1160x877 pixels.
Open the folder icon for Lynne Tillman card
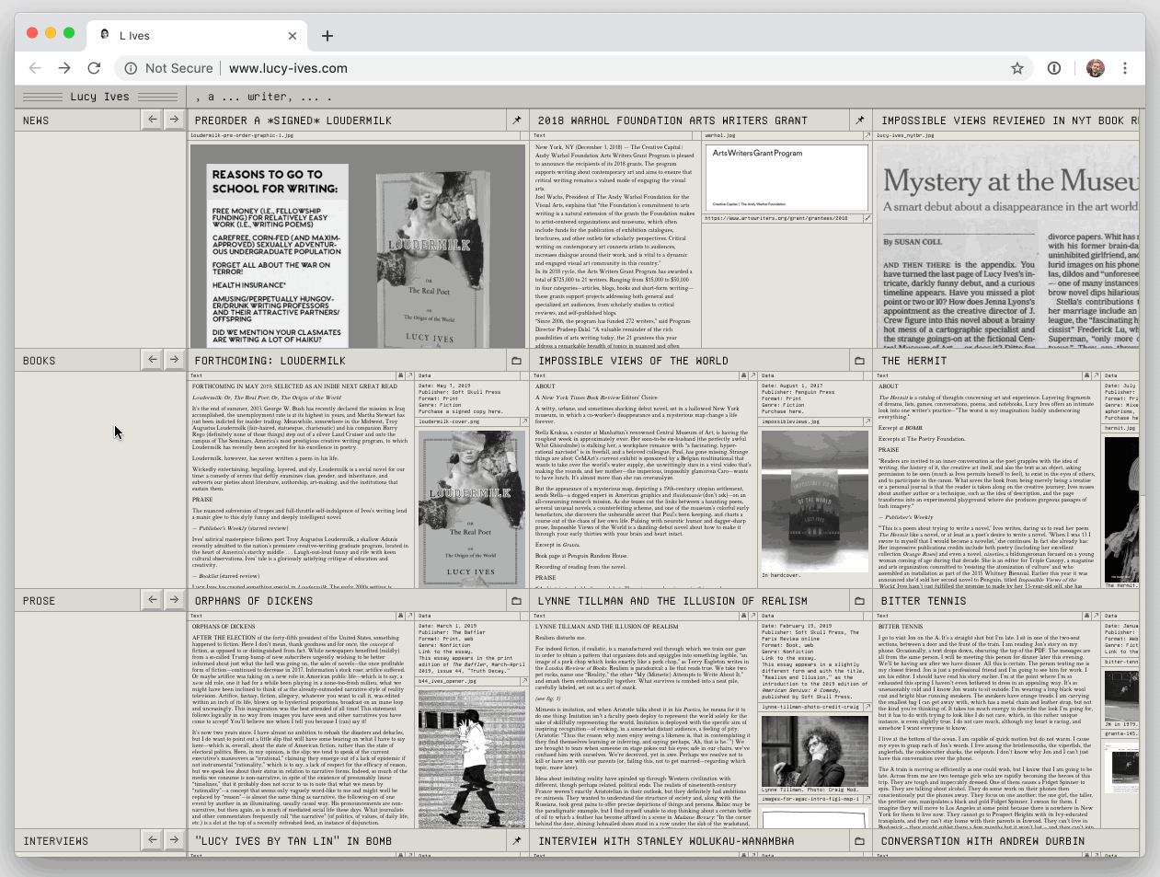click(x=860, y=600)
